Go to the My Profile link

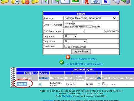[67, 96]
